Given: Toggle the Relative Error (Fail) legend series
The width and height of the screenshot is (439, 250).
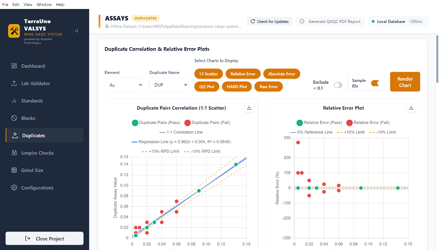Looking at the screenshot, I should 368,122.
